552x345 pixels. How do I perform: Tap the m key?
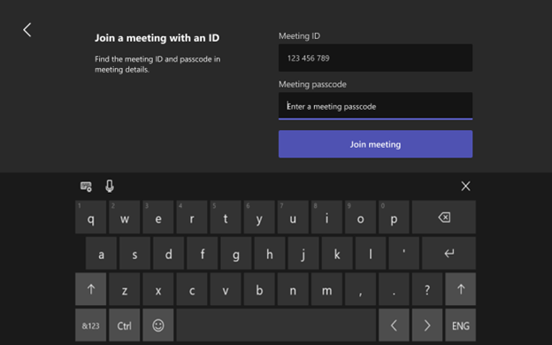click(x=326, y=289)
